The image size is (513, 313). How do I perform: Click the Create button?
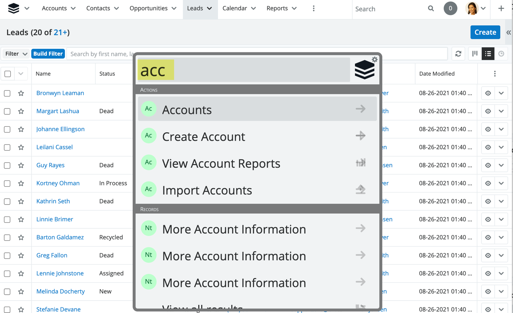coord(485,32)
